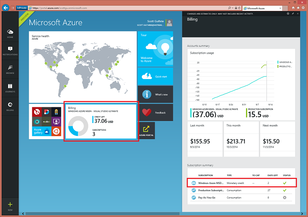308x217 pixels.
Task: Click the horizontal scrollbar left arrow
Action: 23,214
